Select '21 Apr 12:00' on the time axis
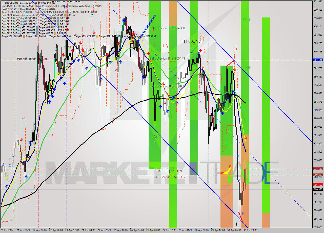Screen dimensions: 324x233 click(24, 230)
